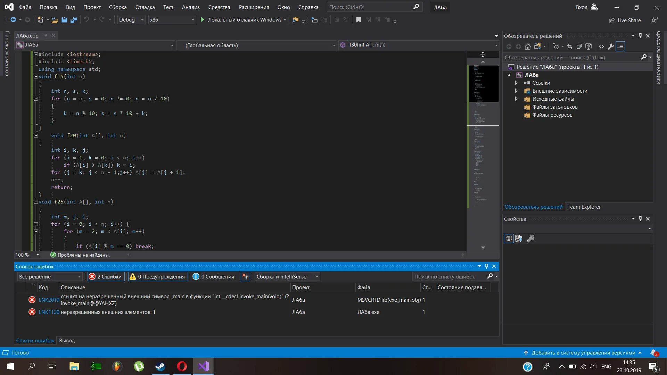Click the Navigate Backward arrow in toolbar
The width and height of the screenshot is (667, 375).
pyautogui.click(x=13, y=20)
